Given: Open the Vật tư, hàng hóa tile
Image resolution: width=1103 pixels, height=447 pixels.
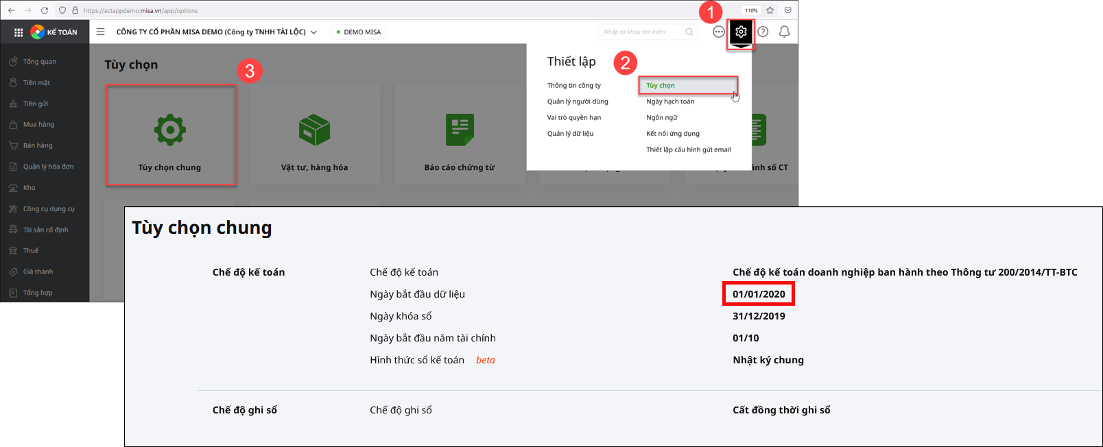Looking at the screenshot, I should (x=314, y=135).
